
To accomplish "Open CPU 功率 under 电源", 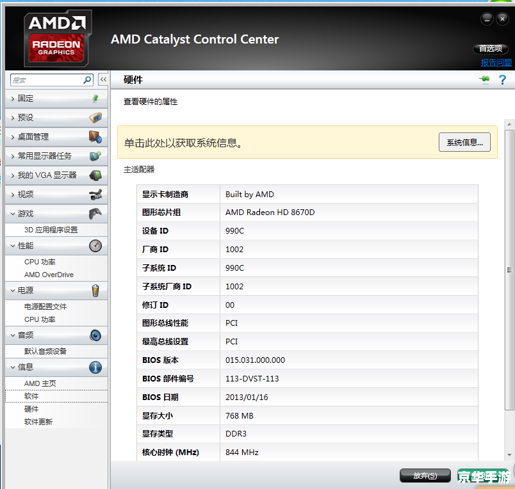I will pos(40,319).
